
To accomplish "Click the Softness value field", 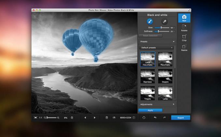I will (x=173, y=31).
